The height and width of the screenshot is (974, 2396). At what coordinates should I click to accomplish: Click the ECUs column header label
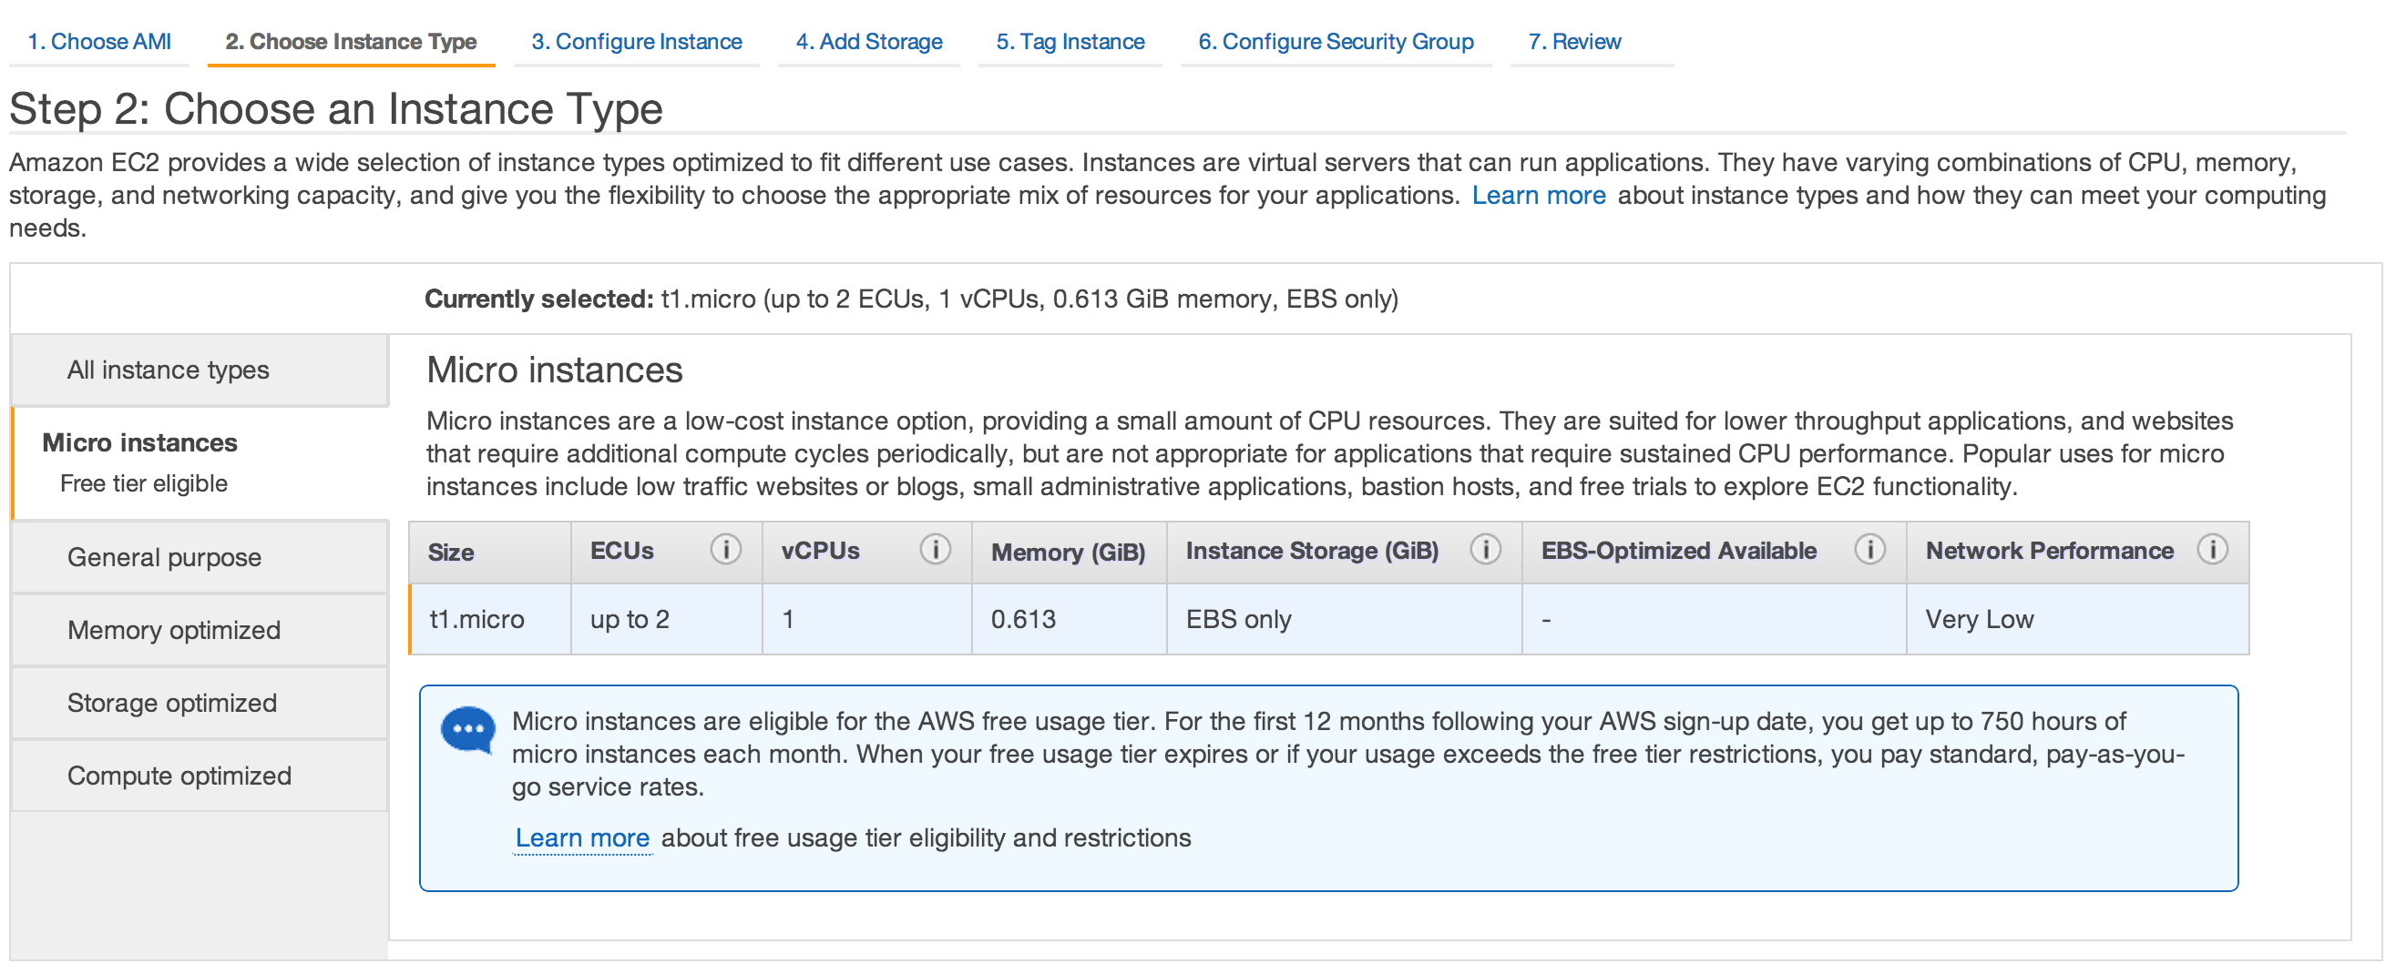(621, 550)
